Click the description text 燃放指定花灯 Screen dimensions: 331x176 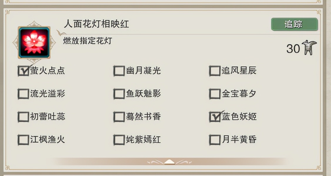(x=88, y=41)
